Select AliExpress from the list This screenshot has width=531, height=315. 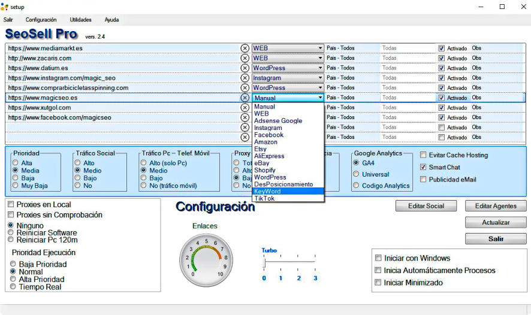tap(288, 156)
